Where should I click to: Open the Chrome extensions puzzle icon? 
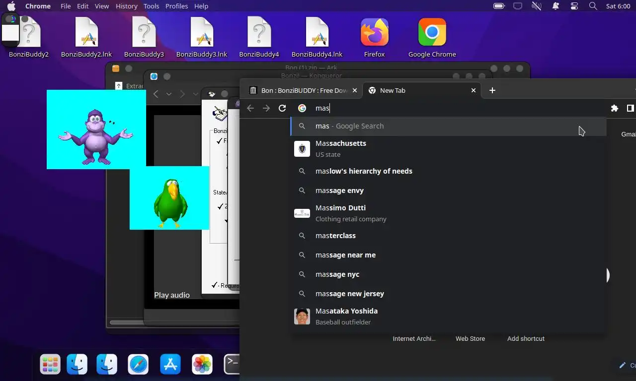[615, 108]
